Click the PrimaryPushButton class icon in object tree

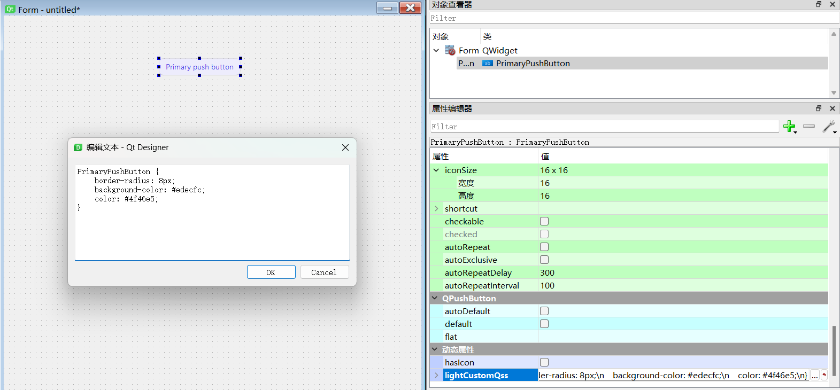(x=487, y=64)
